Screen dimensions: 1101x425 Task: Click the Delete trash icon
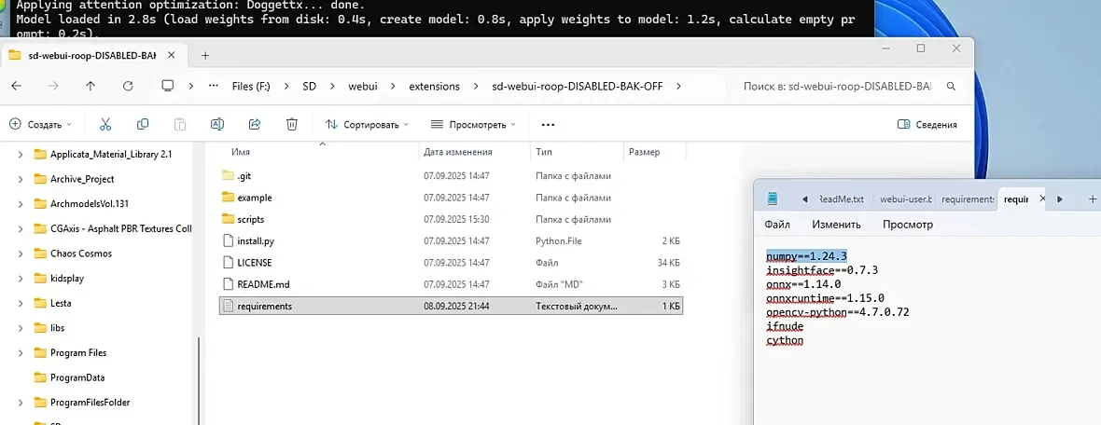point(292,124)
